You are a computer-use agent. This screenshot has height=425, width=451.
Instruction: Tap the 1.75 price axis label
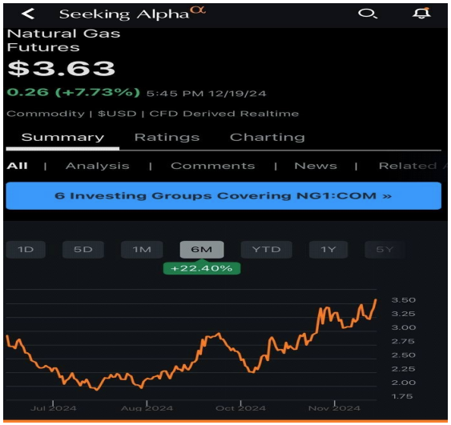[402, 396]
